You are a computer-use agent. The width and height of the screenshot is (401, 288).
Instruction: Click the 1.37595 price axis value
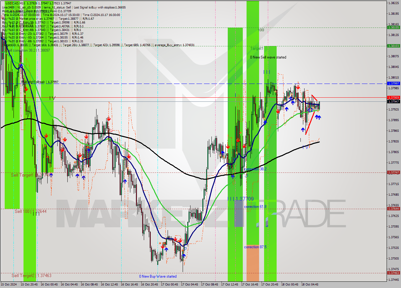tap(393, 227)
